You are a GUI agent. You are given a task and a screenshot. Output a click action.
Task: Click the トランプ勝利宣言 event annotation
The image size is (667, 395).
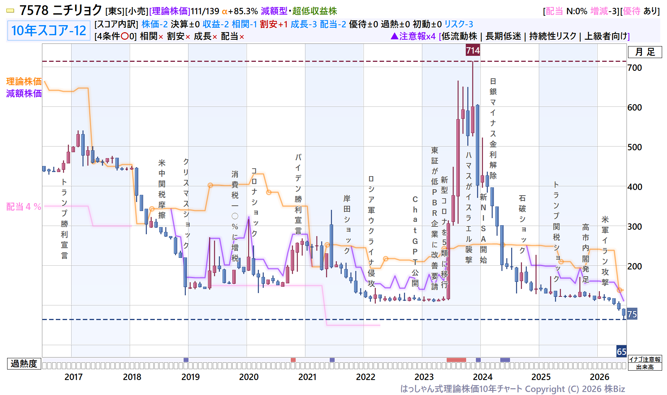tap(64, 219)
